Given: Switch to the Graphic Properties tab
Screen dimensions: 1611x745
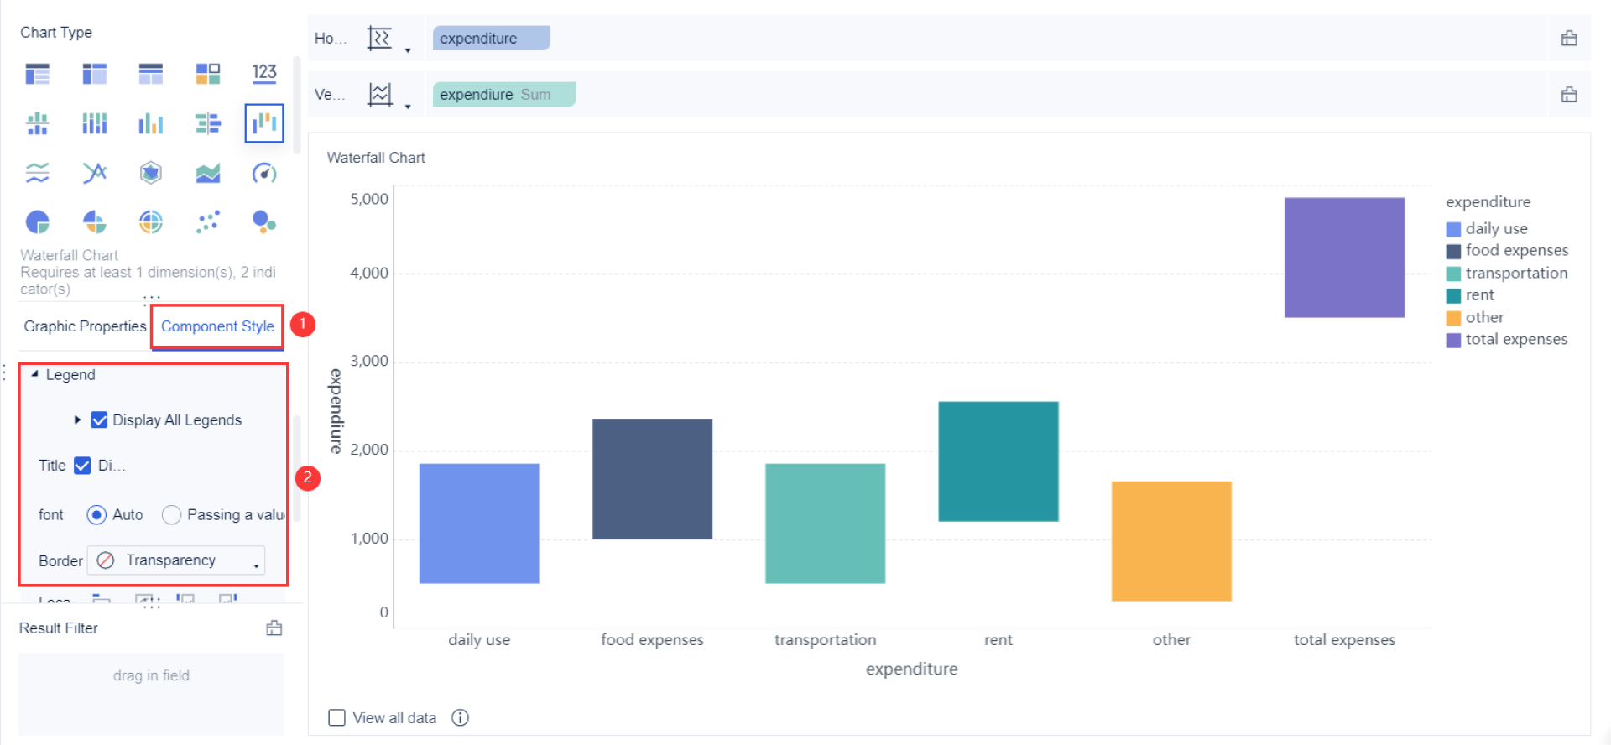Looking at the screenshot, I should [85, 326].
